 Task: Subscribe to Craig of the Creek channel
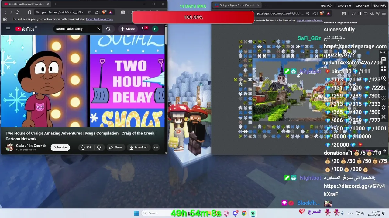(60, 147)
